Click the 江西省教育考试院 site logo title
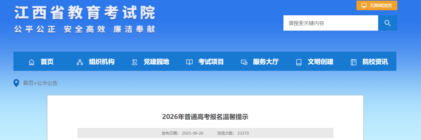421x140 pixels. tap(84, 13)
